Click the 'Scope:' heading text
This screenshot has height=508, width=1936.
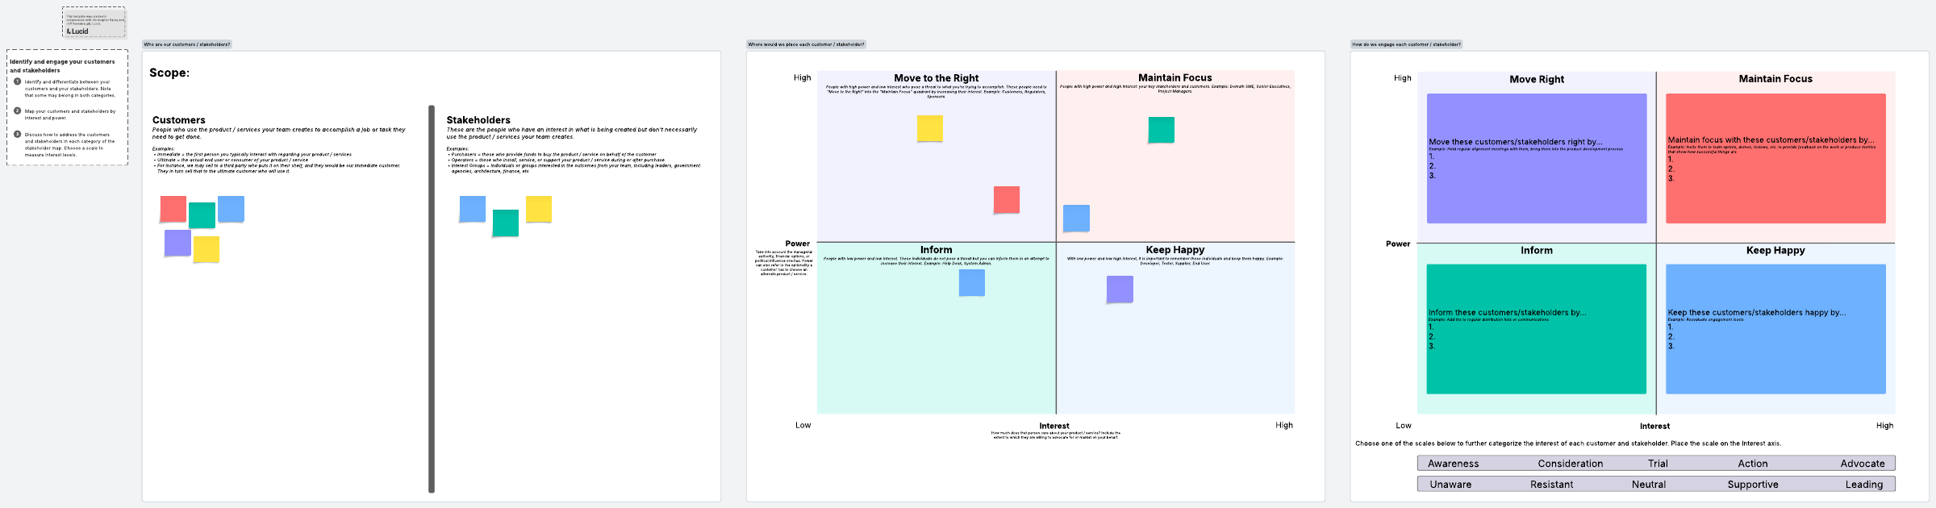[x=169, y=73]
